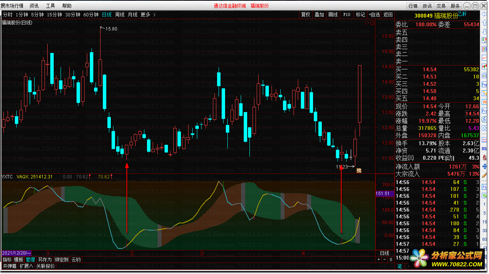Switch to 周线 weekly period
489x274 pixels.
120,14
